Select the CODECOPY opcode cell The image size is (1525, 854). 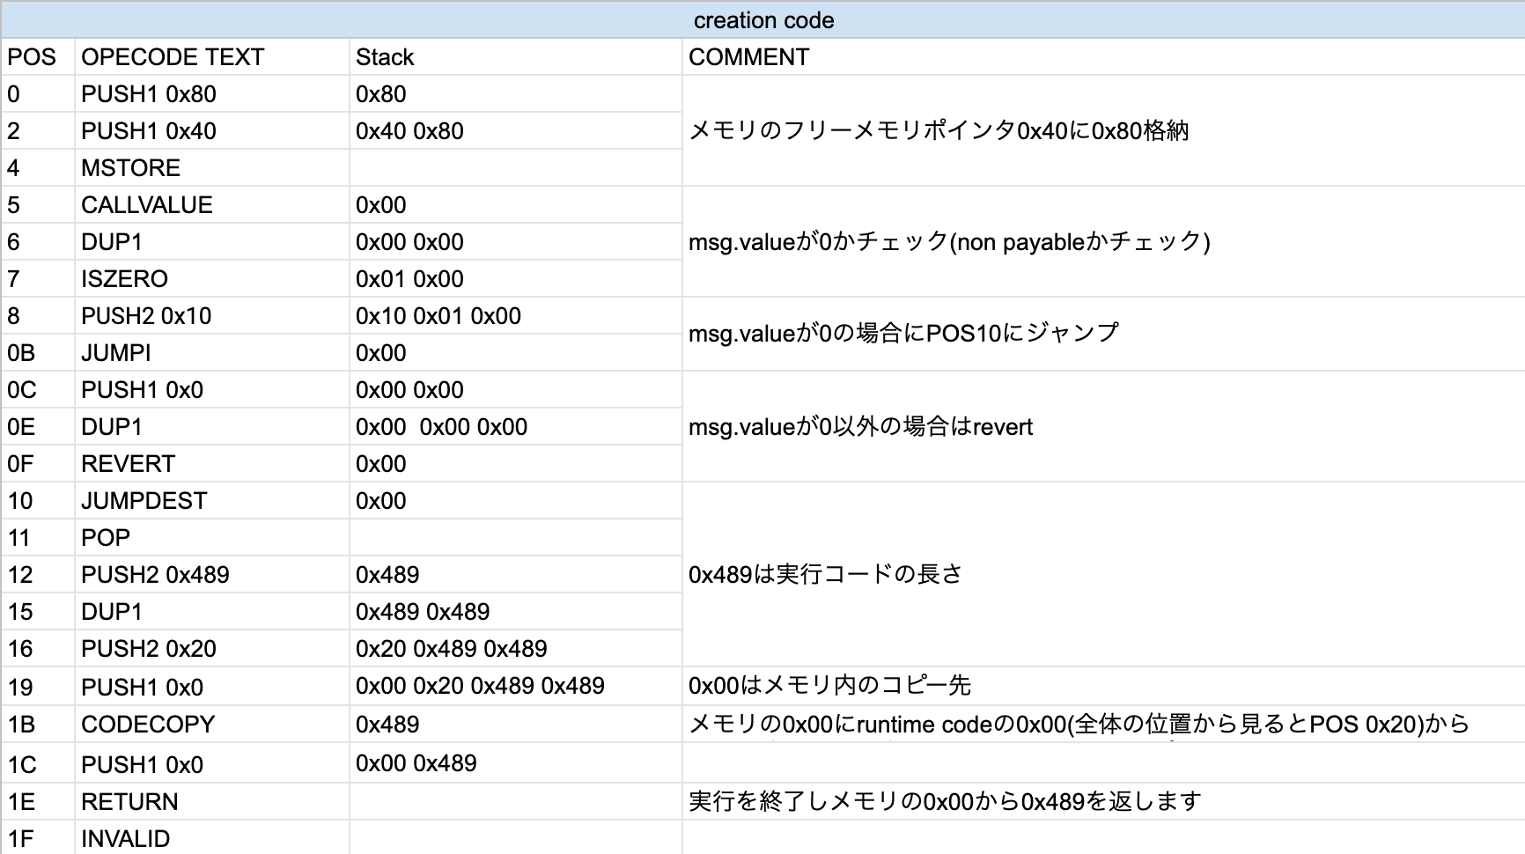tap(212, 724)
